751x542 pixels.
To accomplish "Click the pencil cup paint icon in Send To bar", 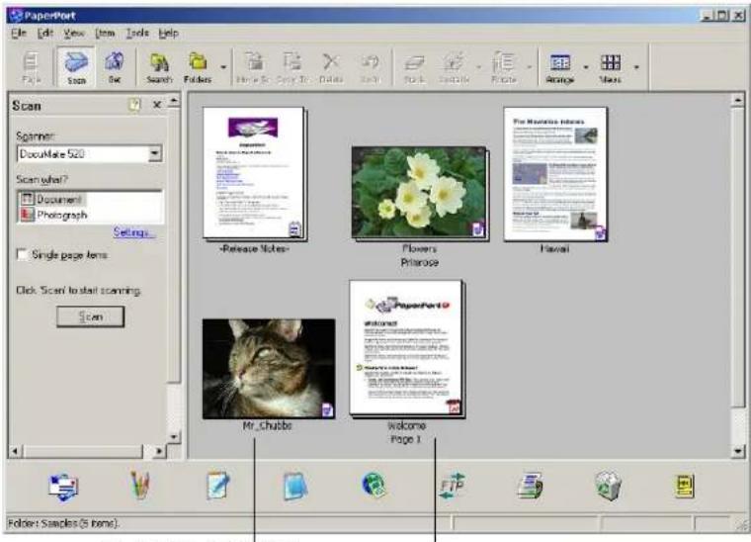I will click(140, 486).
